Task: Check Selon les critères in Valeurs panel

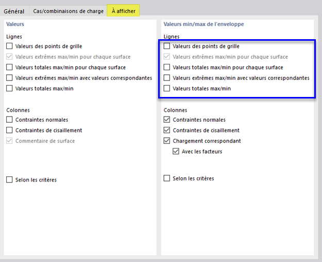Action: click(9, 179)
